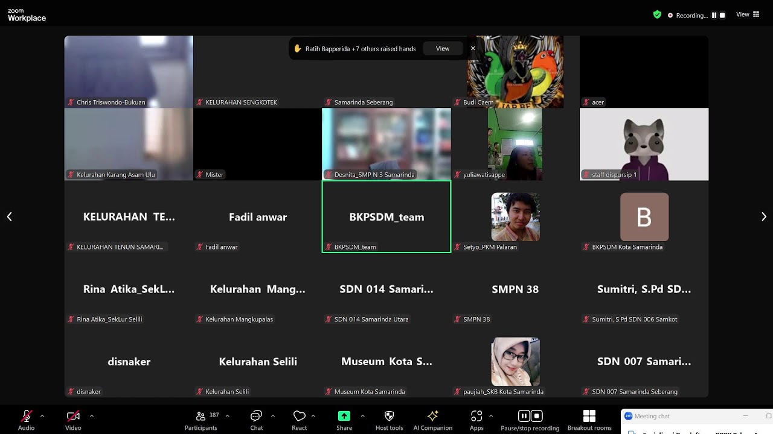This screenshot has width=773, height=434.
Task: Pause recording in bottom toolbar
Action: [x=524, y=416]
